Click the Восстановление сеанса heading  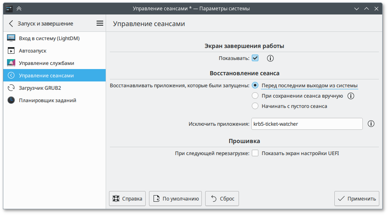click(x=244, y=73)
